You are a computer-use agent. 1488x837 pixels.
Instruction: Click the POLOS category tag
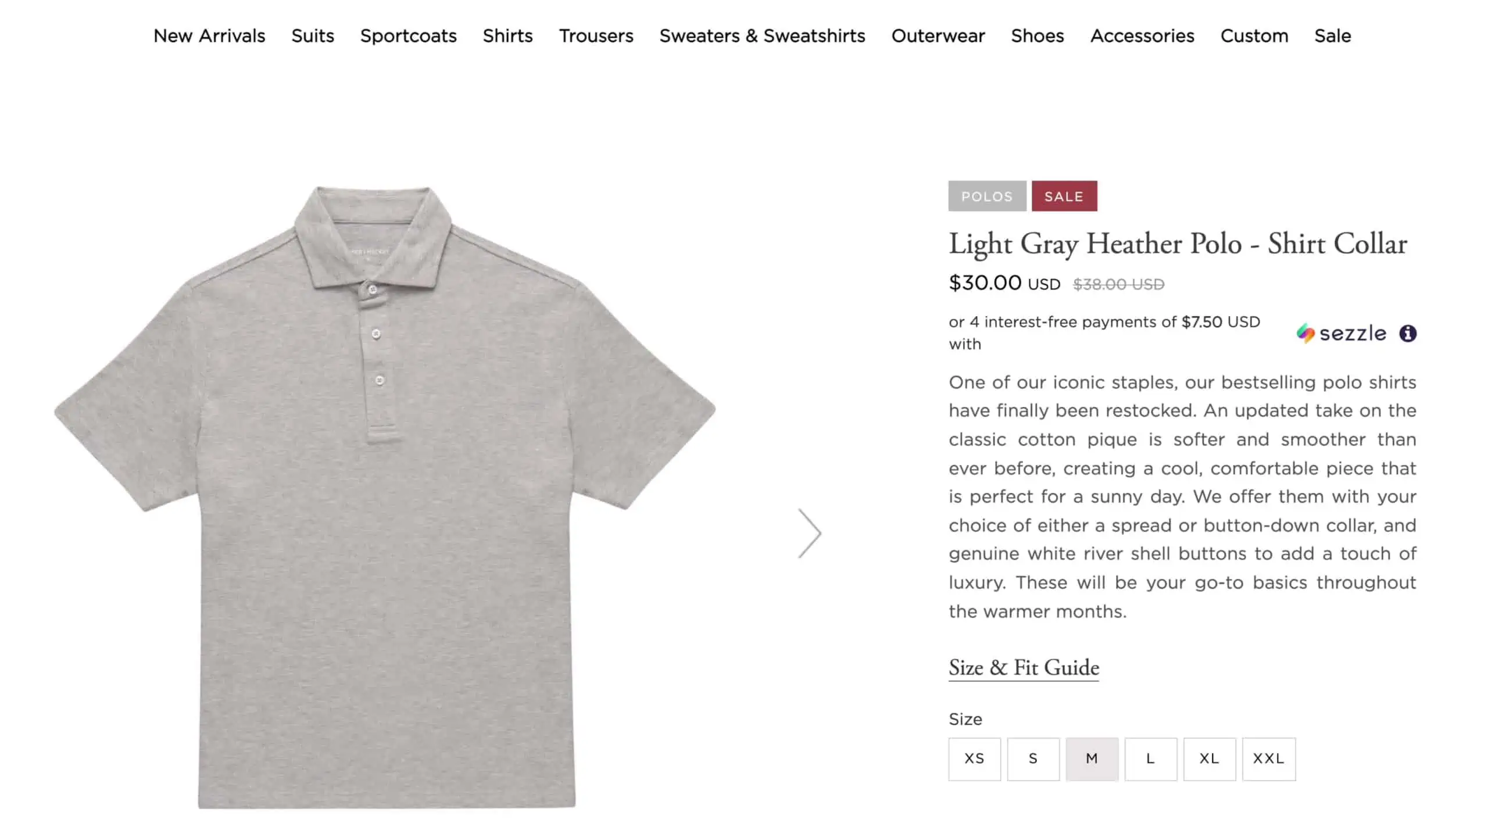coord(986,196)
